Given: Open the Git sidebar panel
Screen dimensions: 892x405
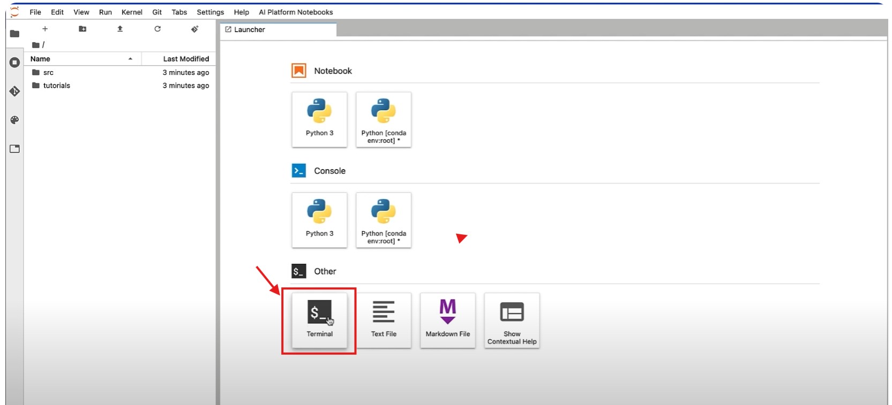Looking at the screenshot, I should [14, 91].
